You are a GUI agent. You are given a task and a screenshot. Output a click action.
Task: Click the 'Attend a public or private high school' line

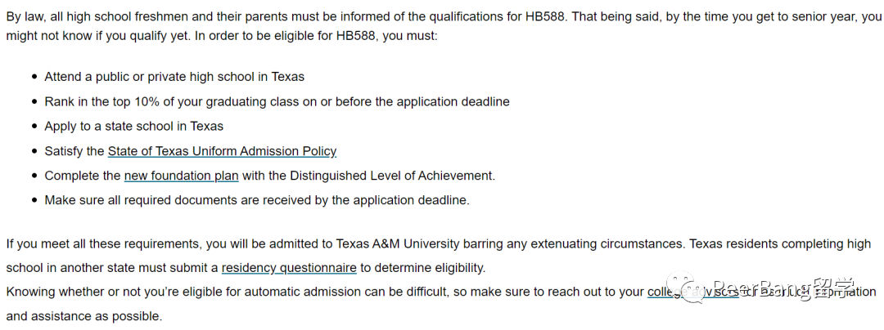174,77
